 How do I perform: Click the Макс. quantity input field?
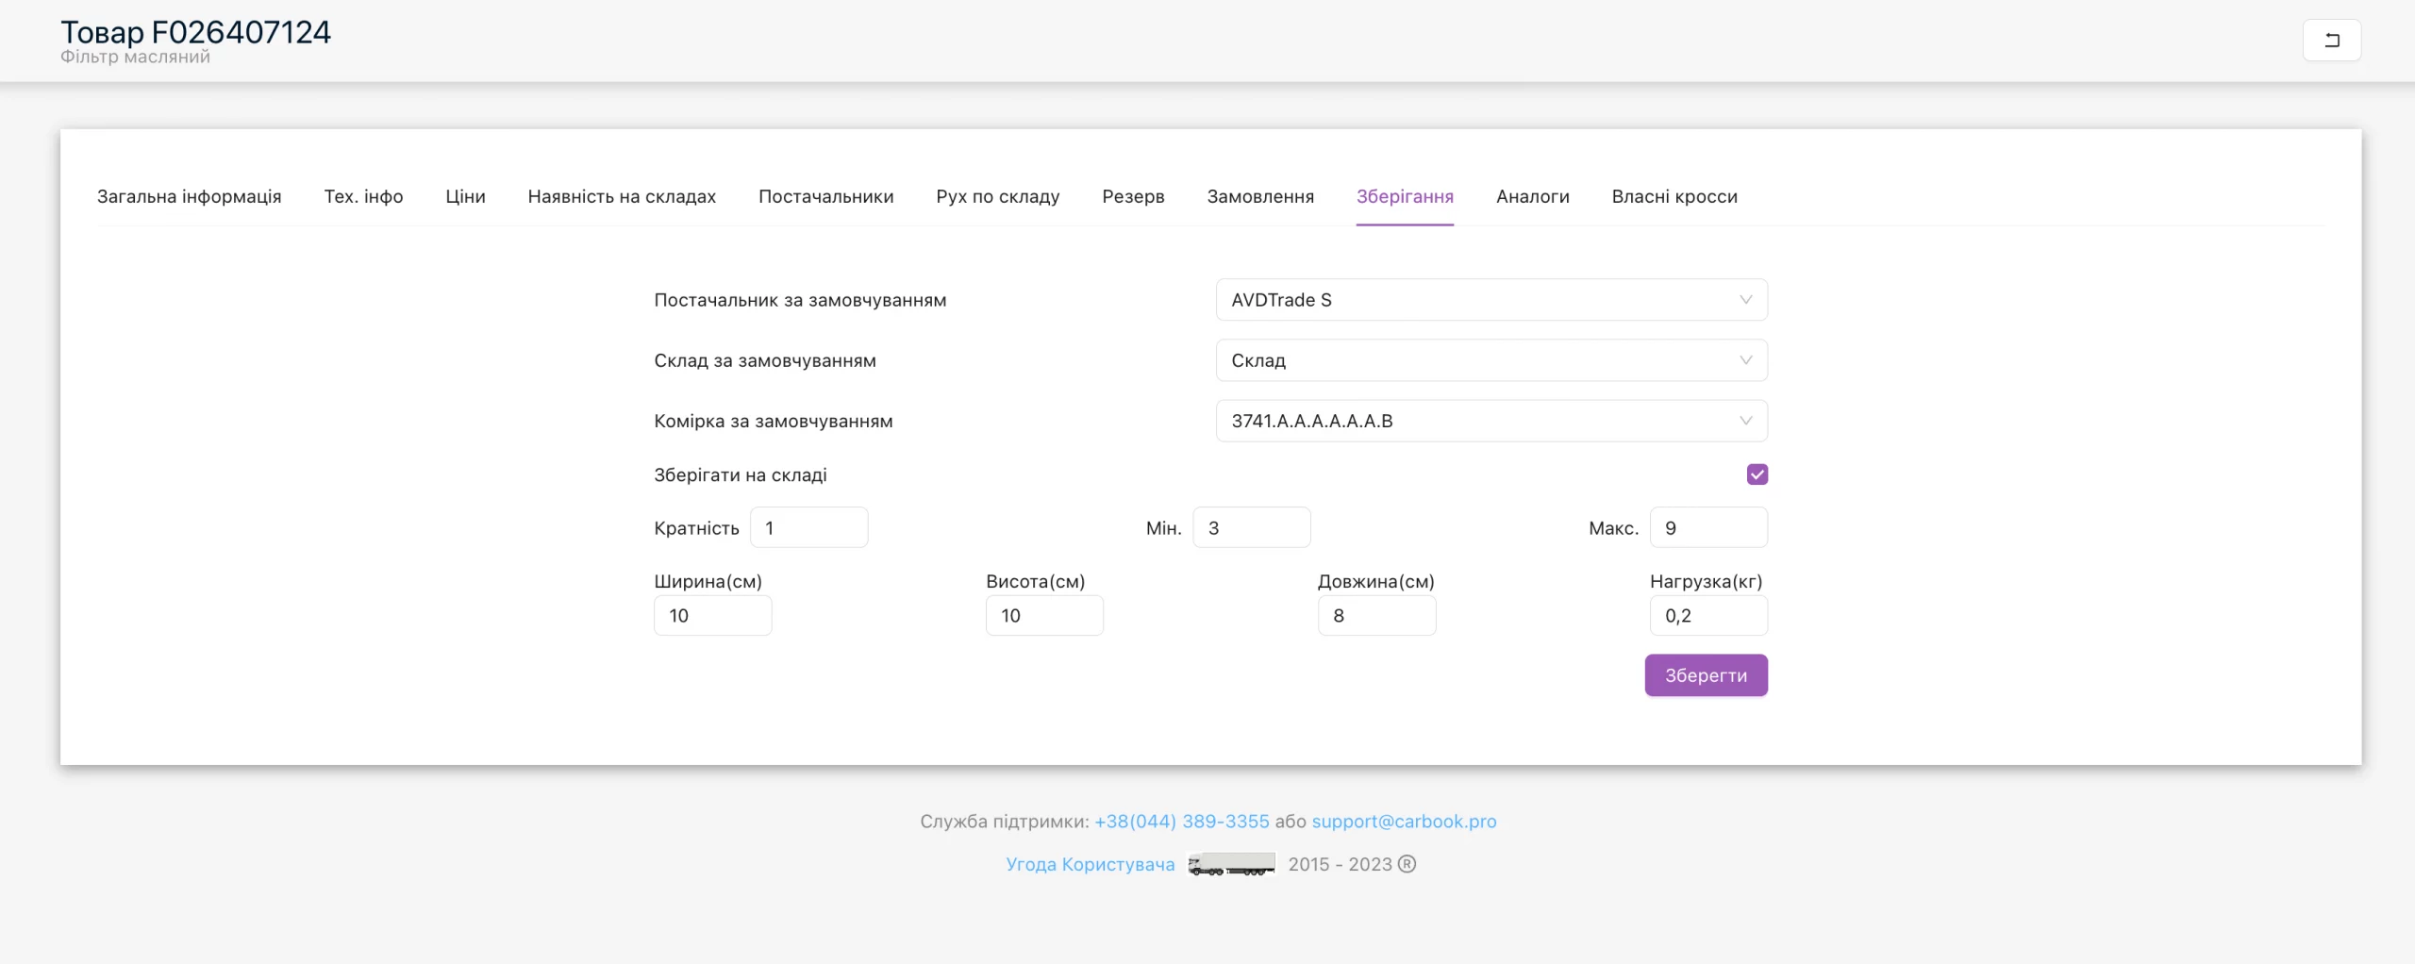[x=1708, y=527]
